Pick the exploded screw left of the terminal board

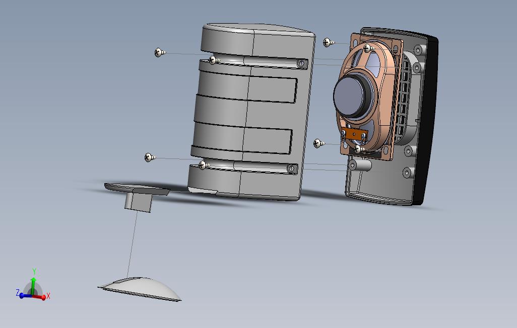(x=319, y=143)
